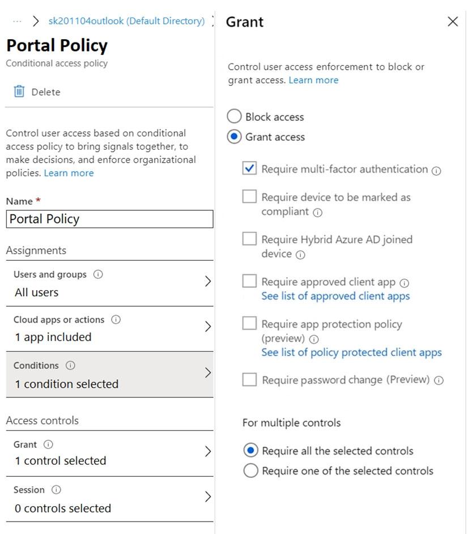Check Require approved client app
Image resolution: width=468 pixels, height=534 pixels.
[x=249, y=281]
